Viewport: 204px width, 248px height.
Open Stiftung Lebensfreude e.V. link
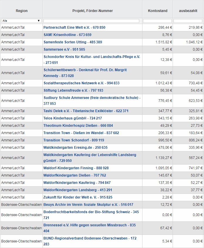pyautogui.click(x=73, y=90)
